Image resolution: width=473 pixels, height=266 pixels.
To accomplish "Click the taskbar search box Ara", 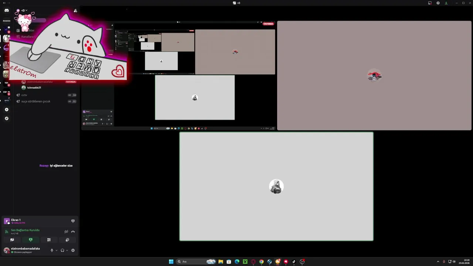I will point(196,262).
